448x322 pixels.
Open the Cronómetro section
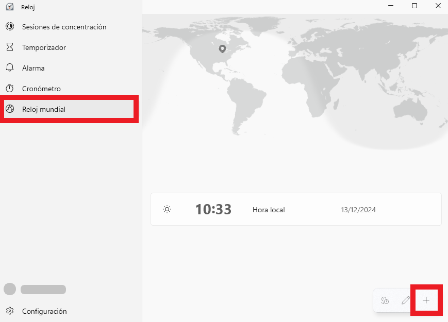(x=41, y=89)
